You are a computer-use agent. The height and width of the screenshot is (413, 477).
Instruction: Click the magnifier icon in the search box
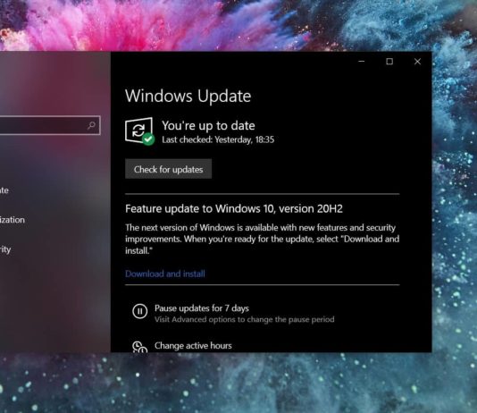(91, 125)
